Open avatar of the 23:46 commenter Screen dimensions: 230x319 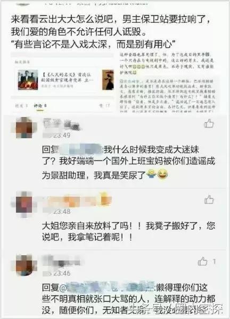click(24, 264)
